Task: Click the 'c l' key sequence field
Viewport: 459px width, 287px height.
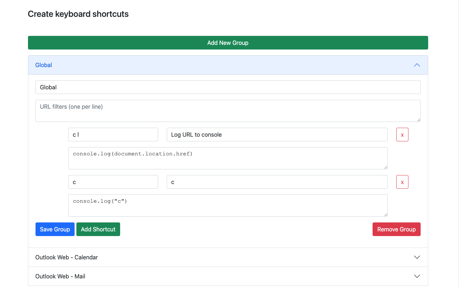Action: point(113,135)
